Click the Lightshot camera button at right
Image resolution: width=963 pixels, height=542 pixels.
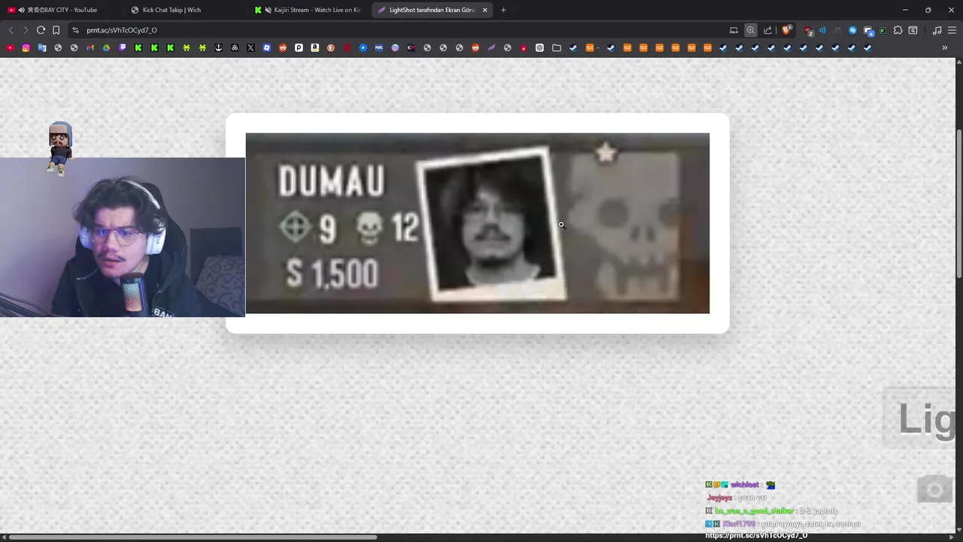coord(935,490)
